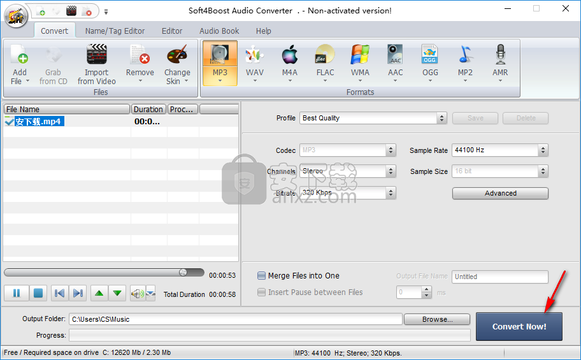Increase pause duration with up spinner
This screenshot has width=581, height=360.
coord(426,289)
